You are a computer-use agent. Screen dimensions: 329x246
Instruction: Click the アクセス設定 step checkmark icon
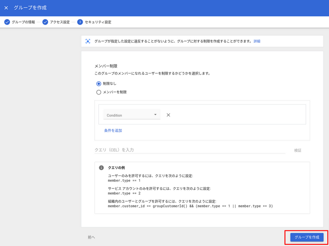coord(45,22)
